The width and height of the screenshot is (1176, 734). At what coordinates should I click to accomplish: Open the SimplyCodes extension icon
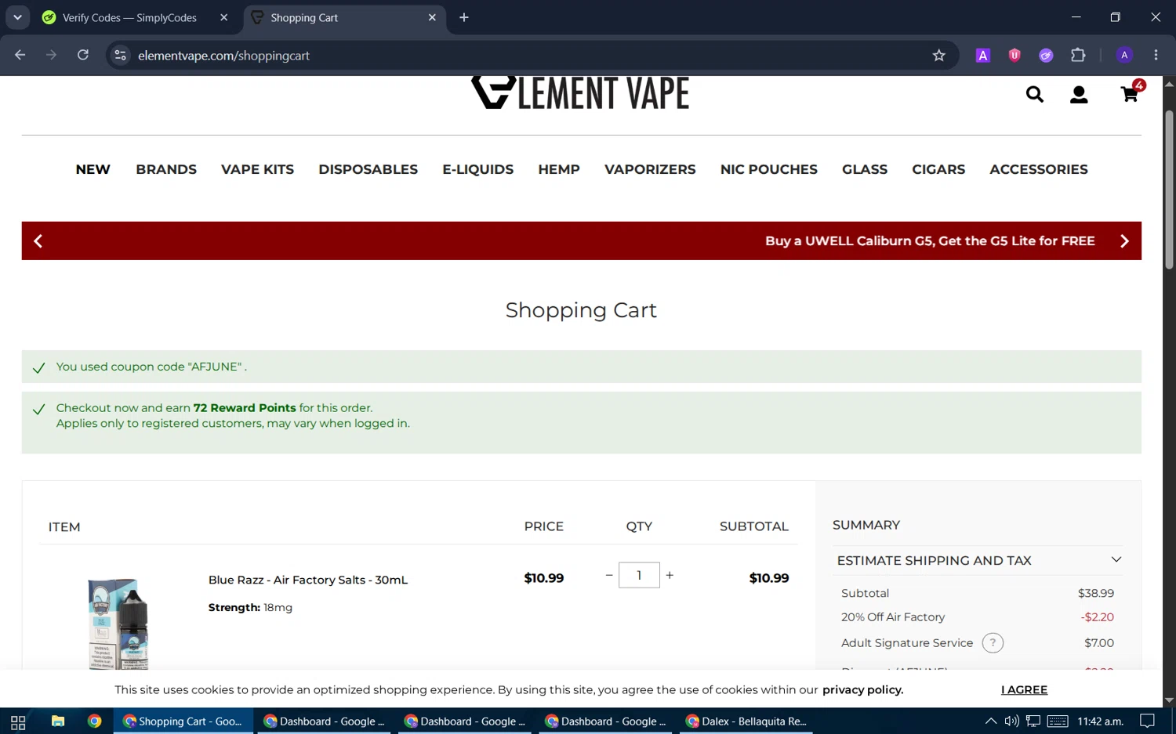(1046, 55)
